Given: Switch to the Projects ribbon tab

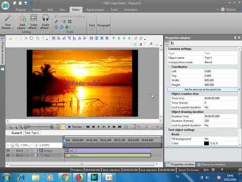Looking at the screenshot, I should click(21, 10).
